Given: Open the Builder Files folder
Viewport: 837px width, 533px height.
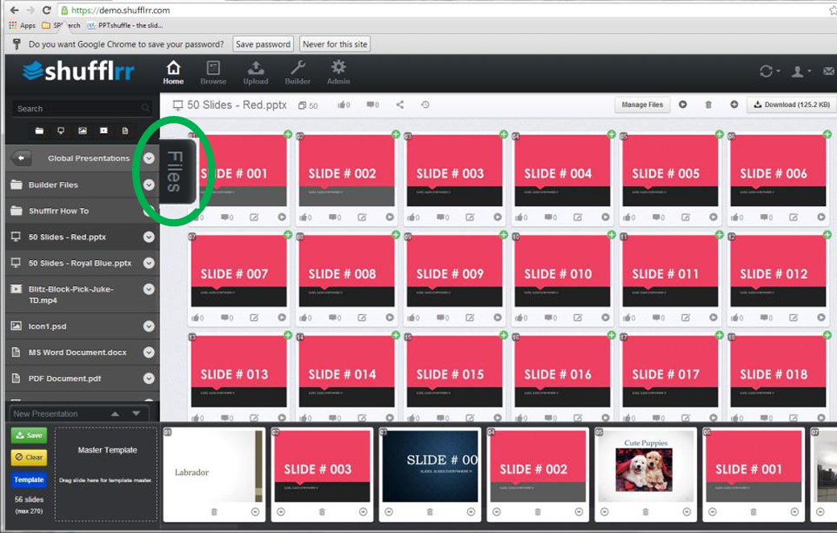Looking at the screenshot, I should coord(53,184).
